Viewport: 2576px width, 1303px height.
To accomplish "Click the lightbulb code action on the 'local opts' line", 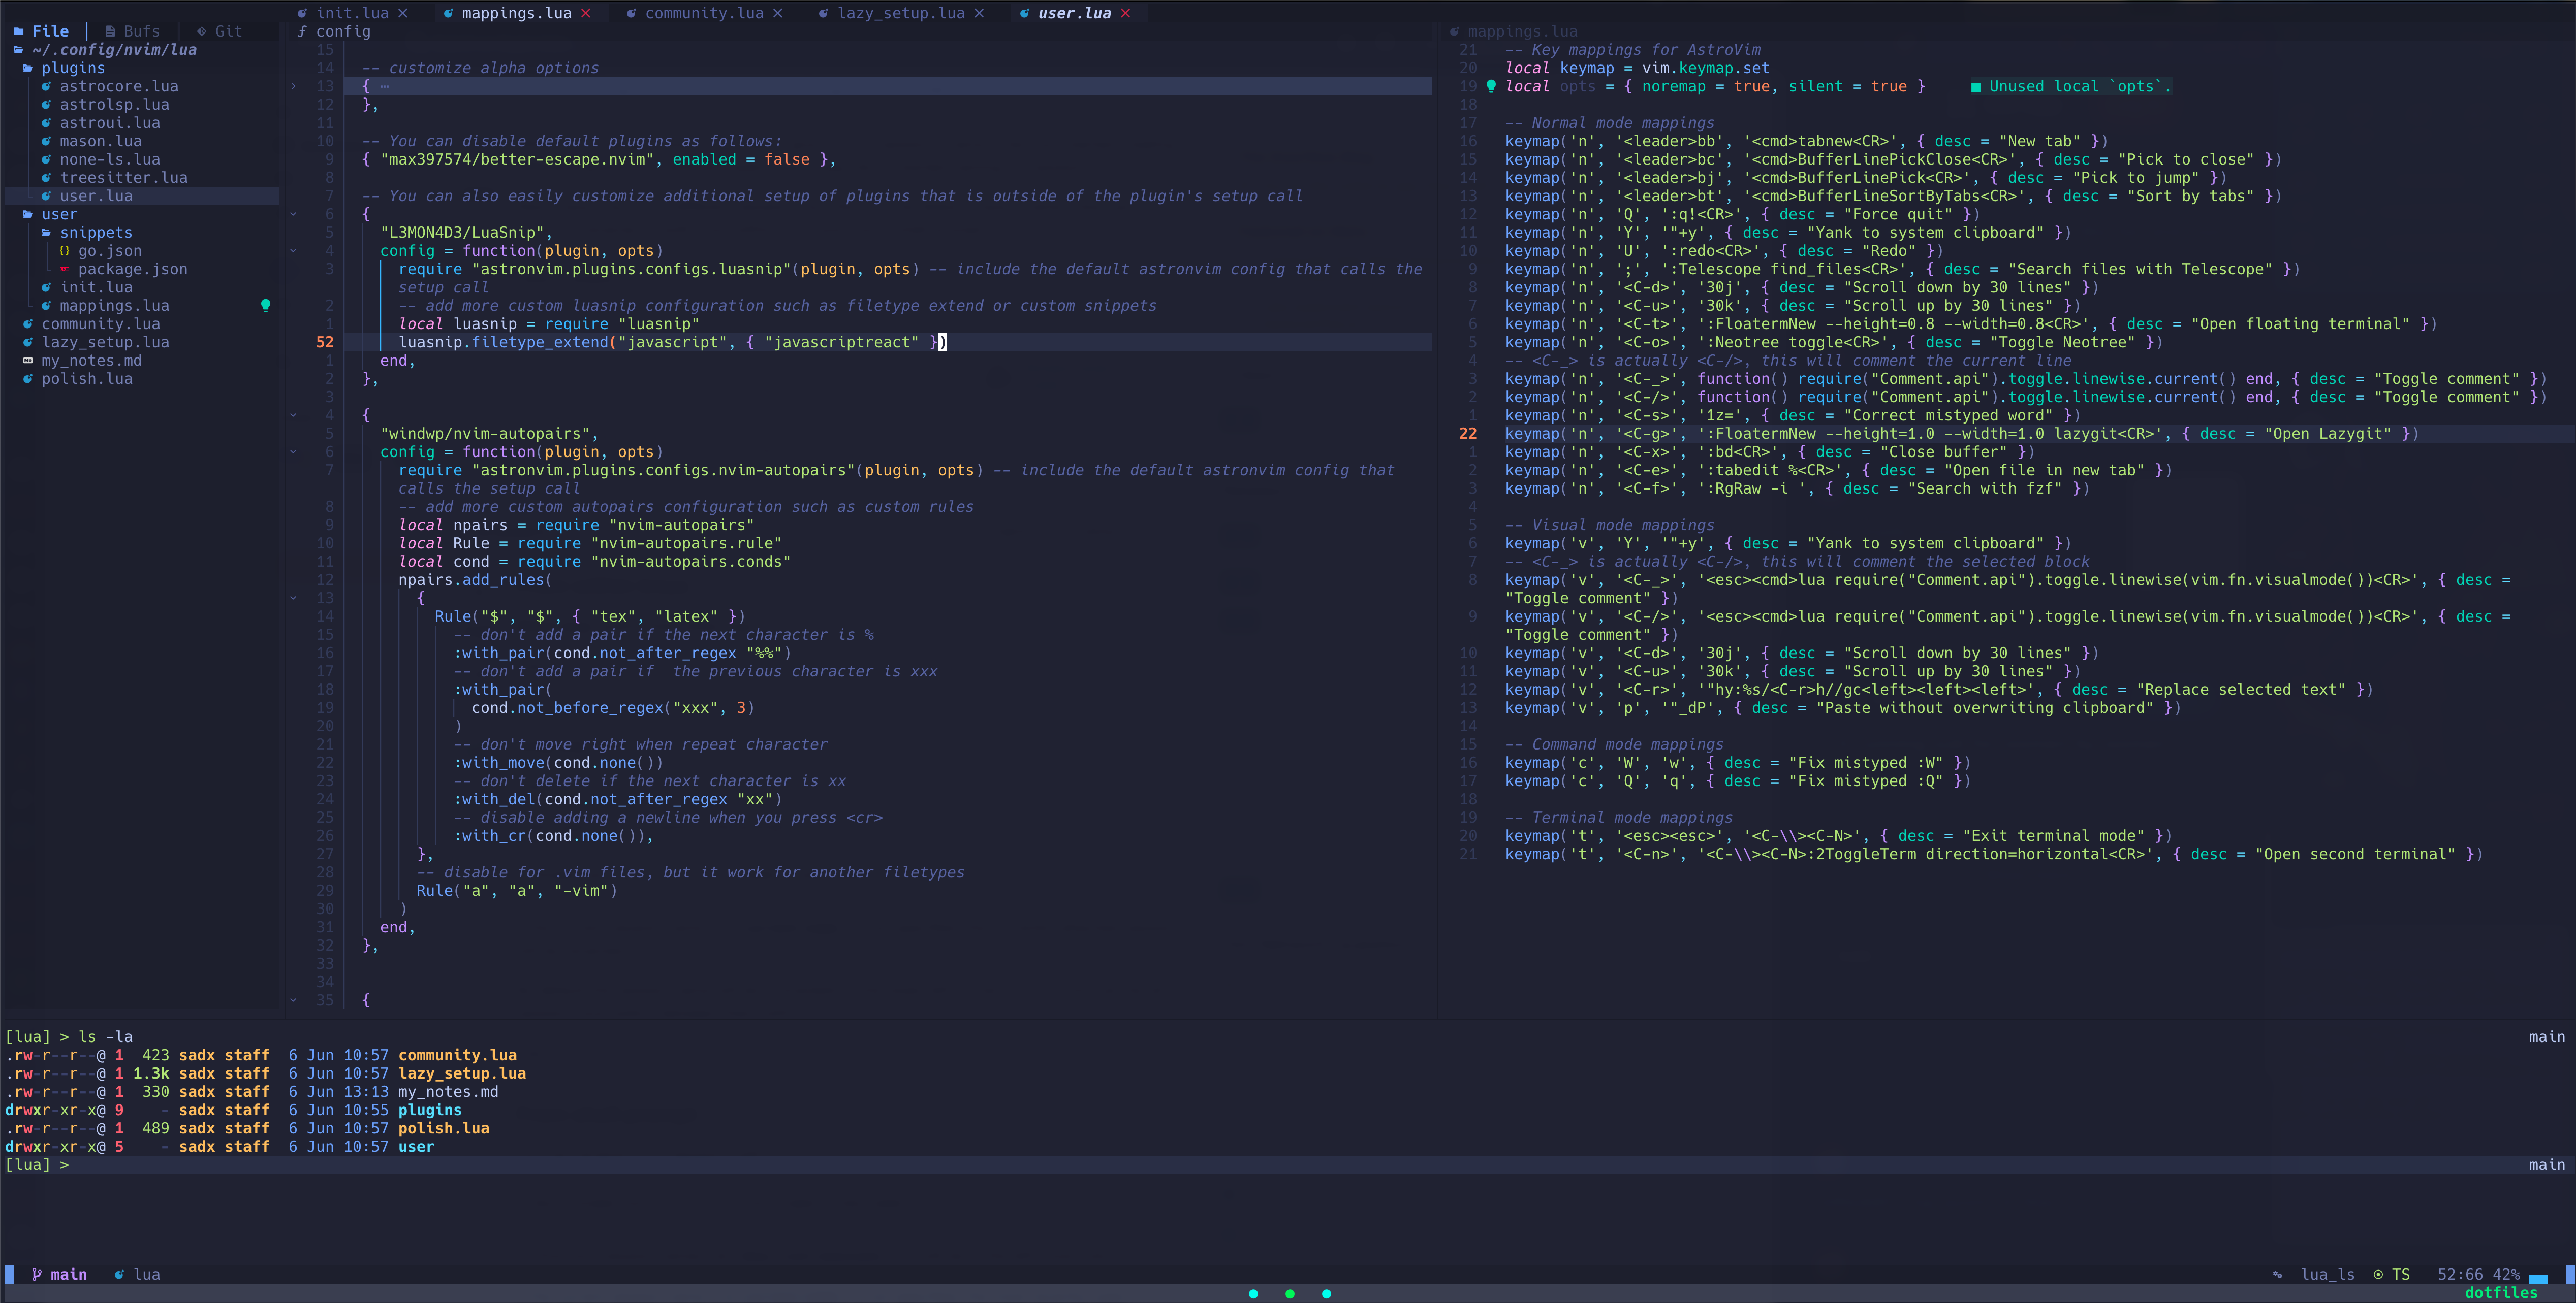I will coord(1491,87).
